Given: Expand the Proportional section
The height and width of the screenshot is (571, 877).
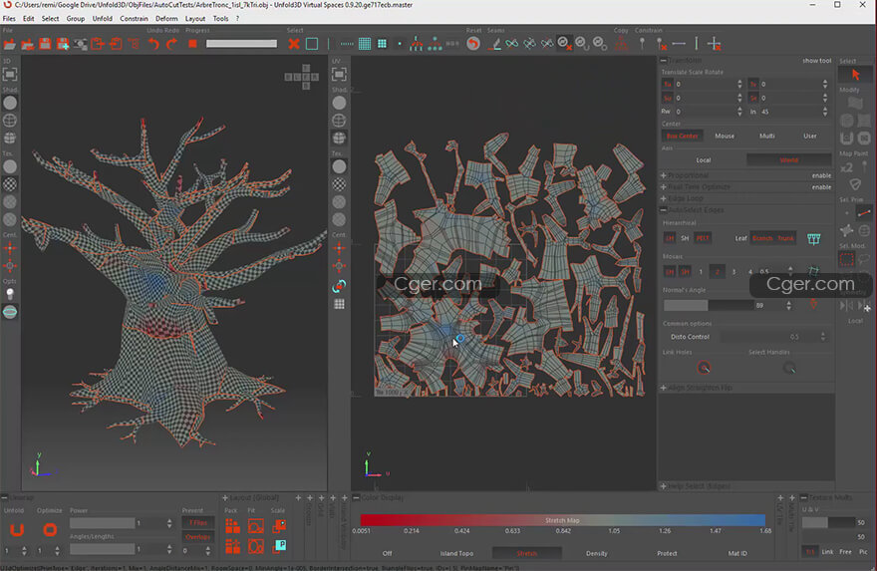Looking at the screenshot, I should tap(688, 175).
